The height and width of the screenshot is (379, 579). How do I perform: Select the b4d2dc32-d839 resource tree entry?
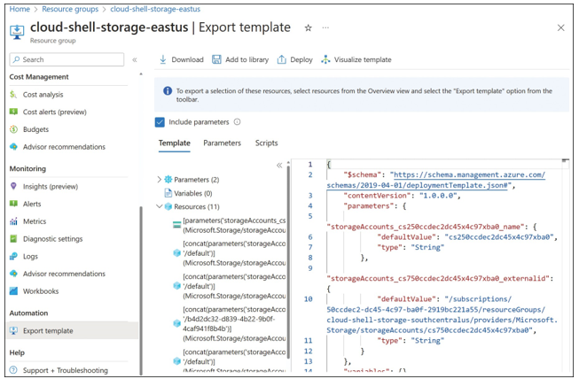coord(234,324)
